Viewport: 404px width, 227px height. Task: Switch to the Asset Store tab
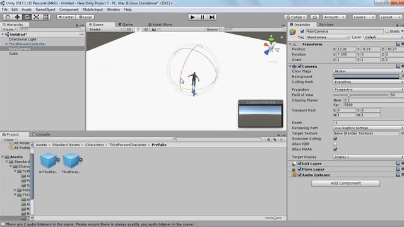click(160, 25)
